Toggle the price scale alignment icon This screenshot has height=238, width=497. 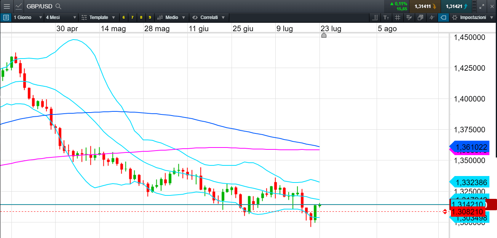point(376,17)
